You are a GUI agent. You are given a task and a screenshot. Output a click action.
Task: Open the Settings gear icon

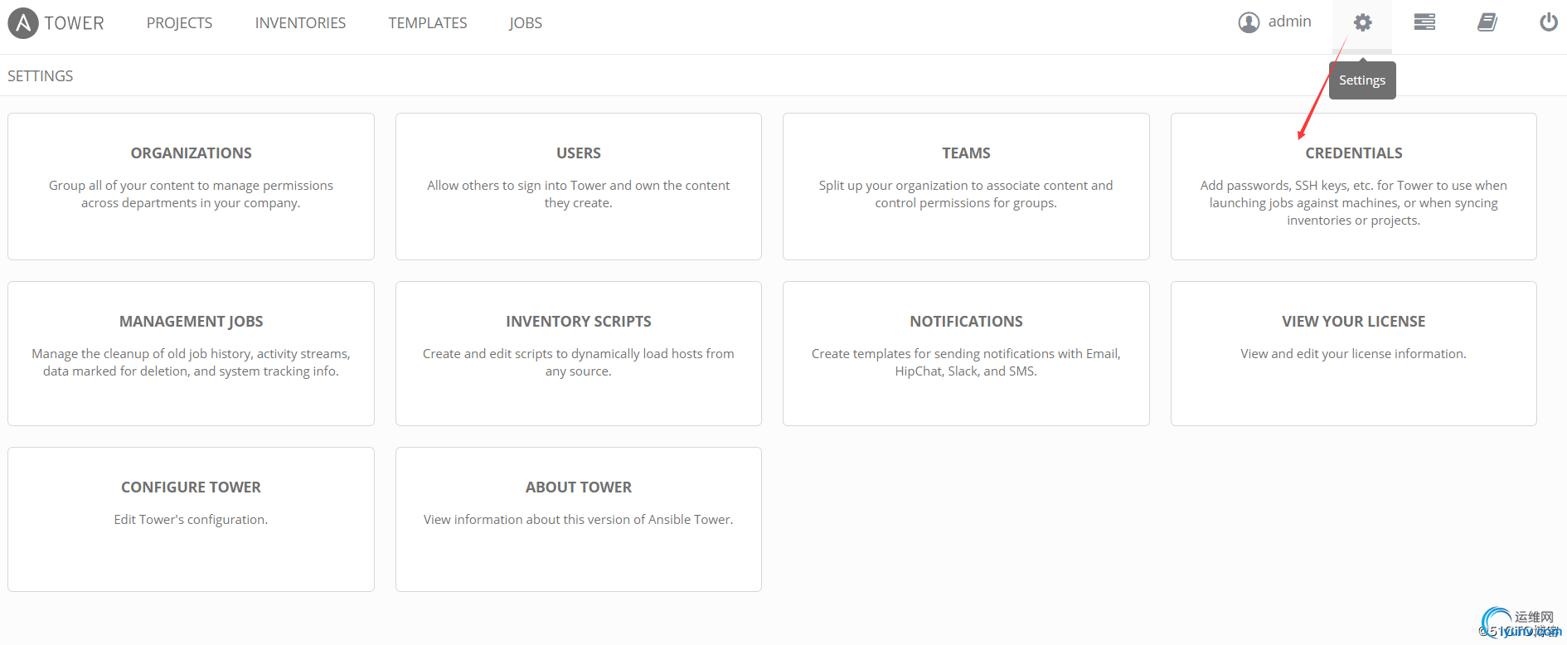pos(1362,22)
